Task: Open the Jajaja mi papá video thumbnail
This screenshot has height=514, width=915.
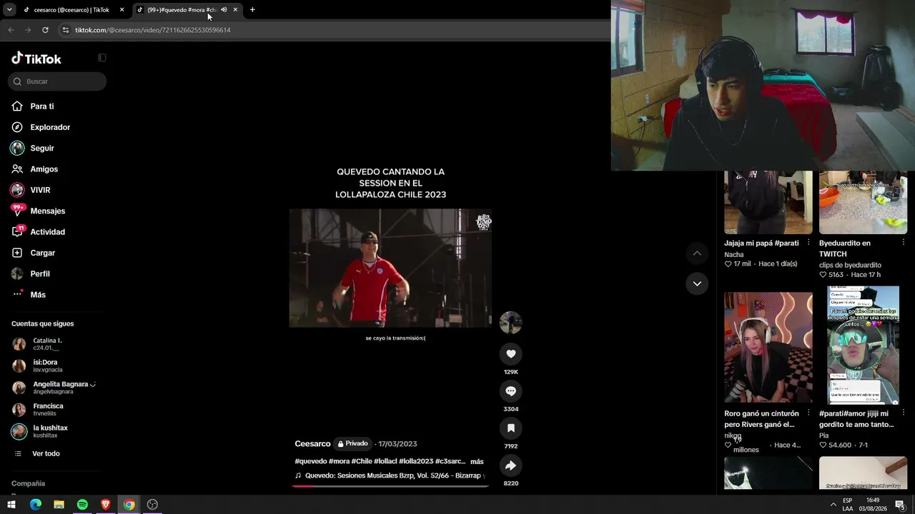Action: (768, 202)
